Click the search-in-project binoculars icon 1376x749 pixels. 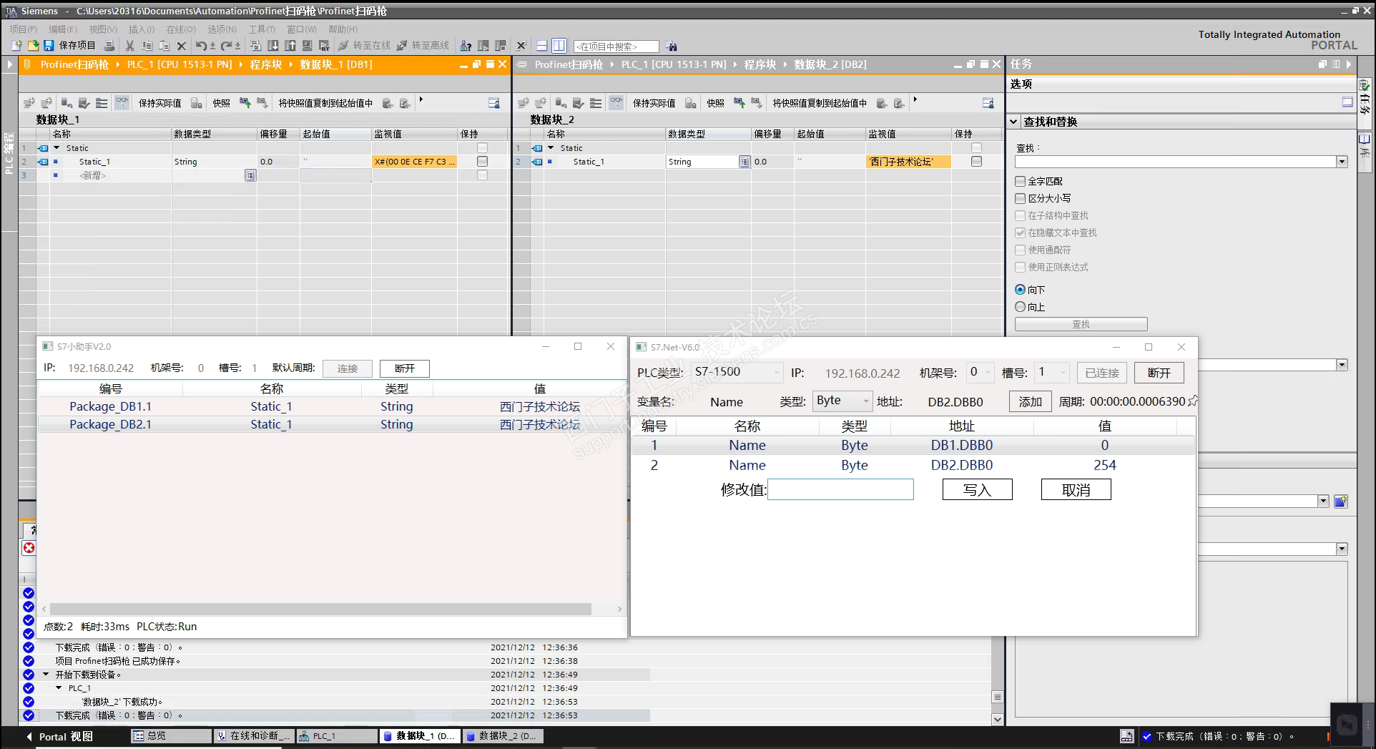[x=672, y=46]
